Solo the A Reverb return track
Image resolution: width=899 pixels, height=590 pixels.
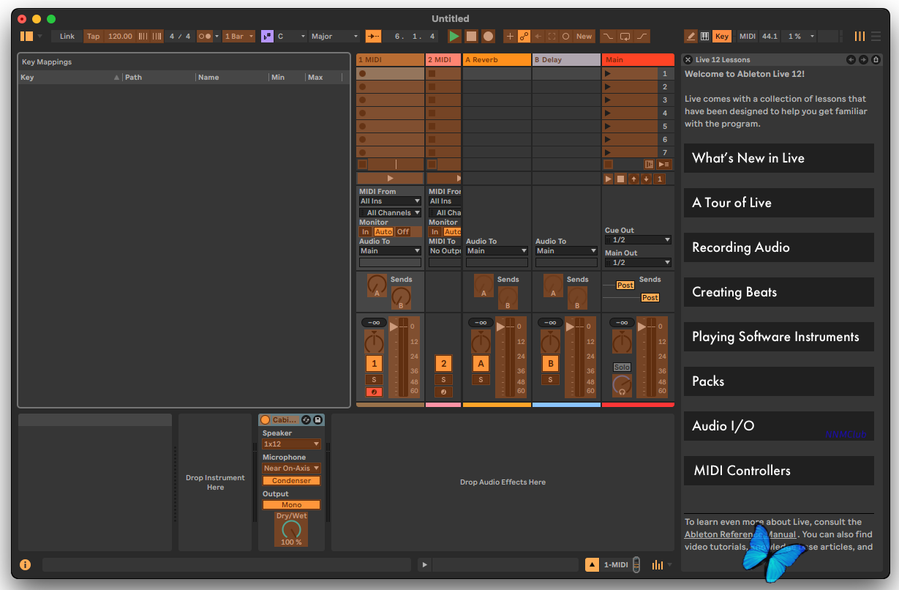(x=481, y=379)
